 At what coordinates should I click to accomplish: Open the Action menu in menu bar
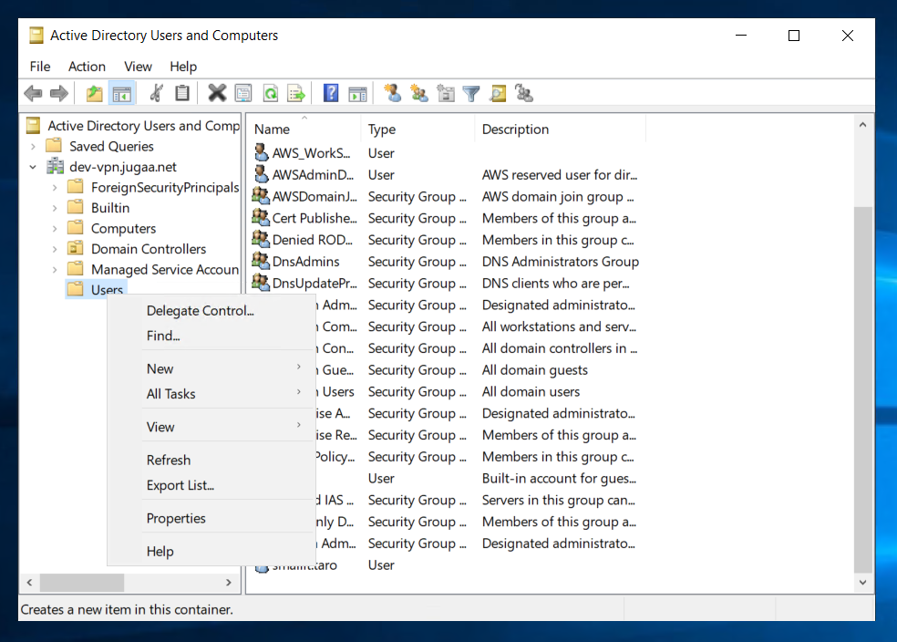[87, 67]
